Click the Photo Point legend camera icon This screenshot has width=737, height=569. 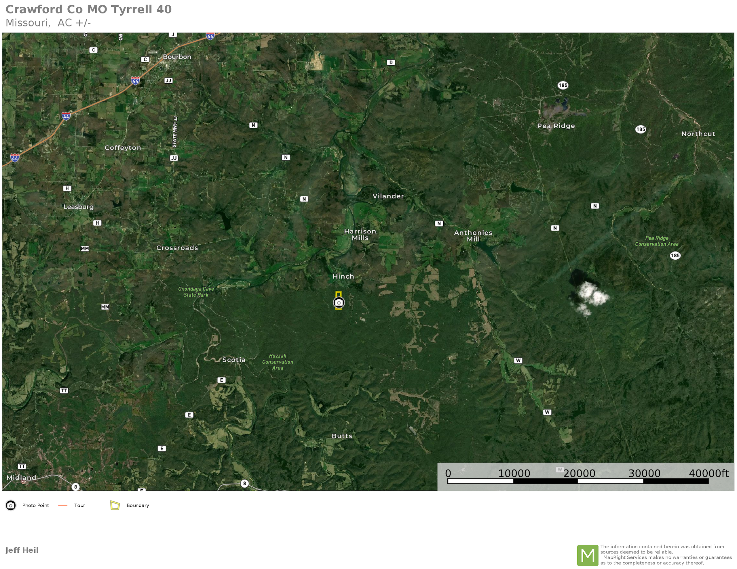coord(11,505)
